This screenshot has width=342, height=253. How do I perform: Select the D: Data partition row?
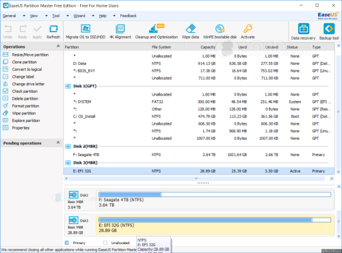click(199, 63)
